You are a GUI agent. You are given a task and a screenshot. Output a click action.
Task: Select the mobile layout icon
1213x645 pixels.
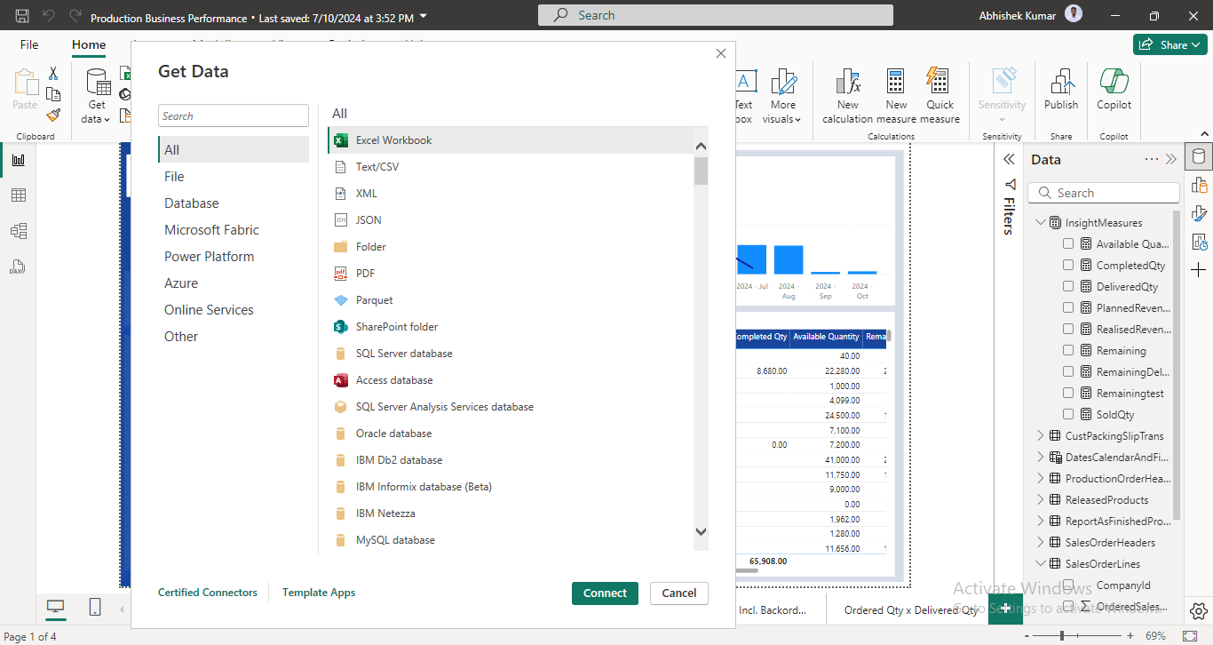(x=95, y=607)
